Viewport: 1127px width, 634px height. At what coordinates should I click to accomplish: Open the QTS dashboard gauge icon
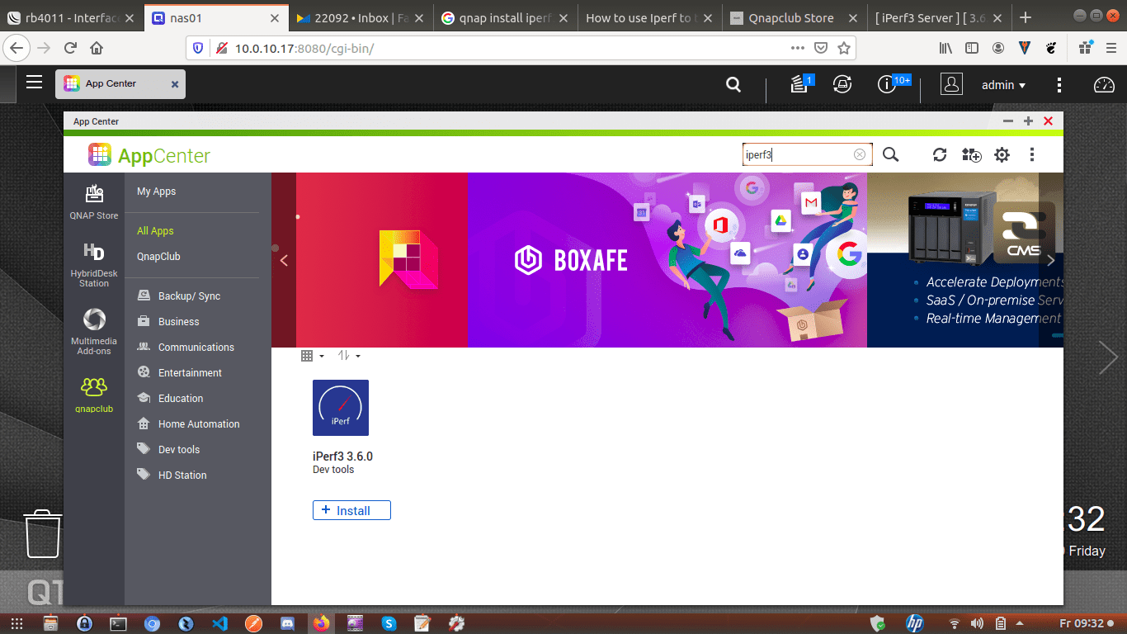(x=1104, y=84)
